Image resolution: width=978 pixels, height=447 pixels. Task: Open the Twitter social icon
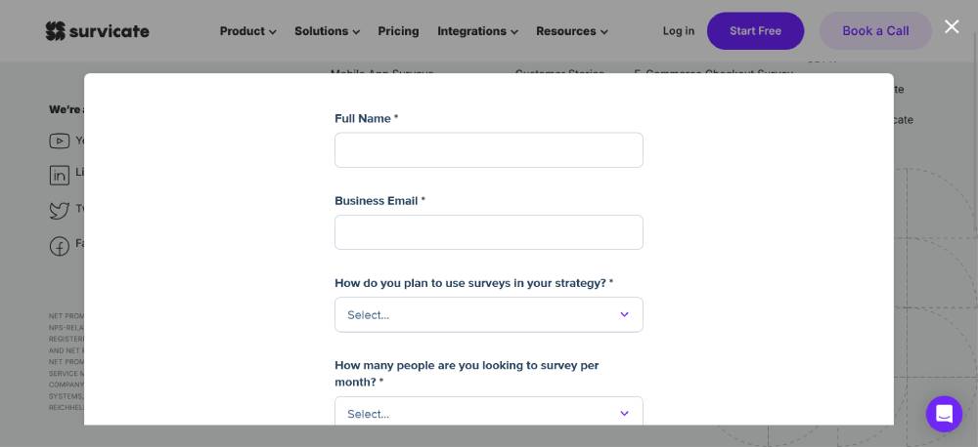60,210
